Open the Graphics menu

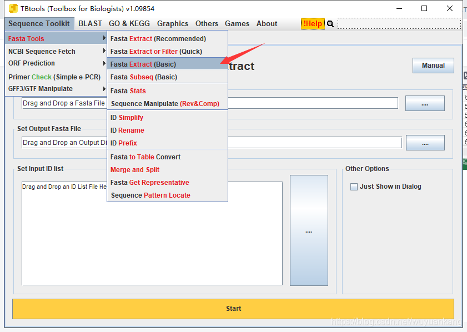(173, 23)
